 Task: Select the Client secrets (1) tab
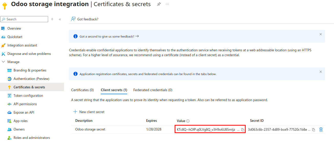[114, 90]
